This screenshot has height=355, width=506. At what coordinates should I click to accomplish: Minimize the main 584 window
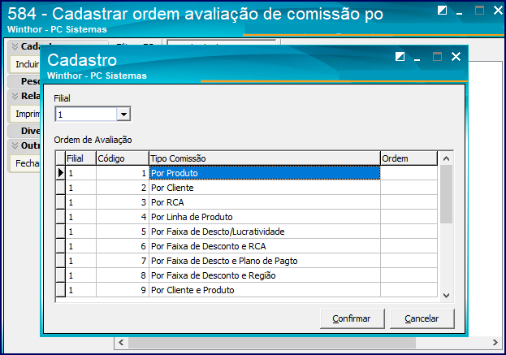click(459, 12)
